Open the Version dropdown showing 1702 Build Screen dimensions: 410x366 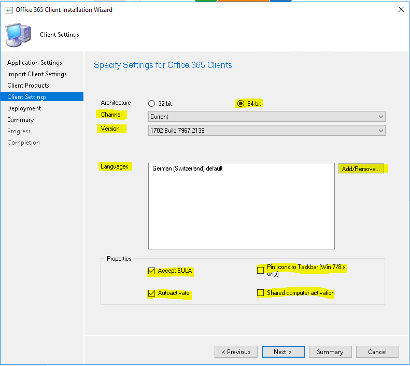267,131
